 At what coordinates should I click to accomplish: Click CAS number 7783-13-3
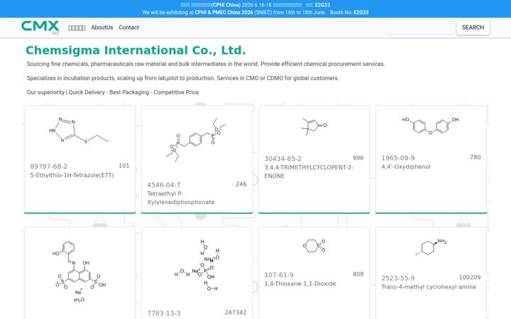coord(164,313)
